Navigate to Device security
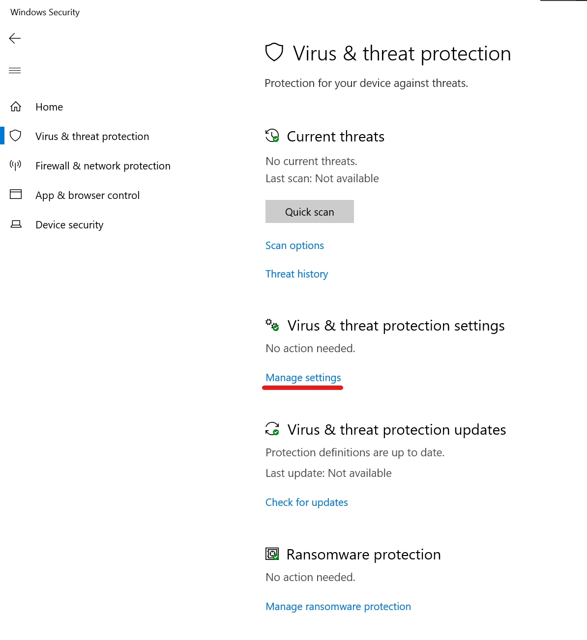Screen dimensions: 587x640 click(x=69, y=225)
